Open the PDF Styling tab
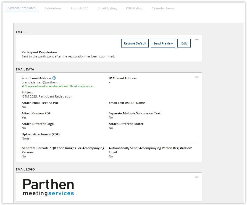The image size is (247, 205). tap(134, 9)
